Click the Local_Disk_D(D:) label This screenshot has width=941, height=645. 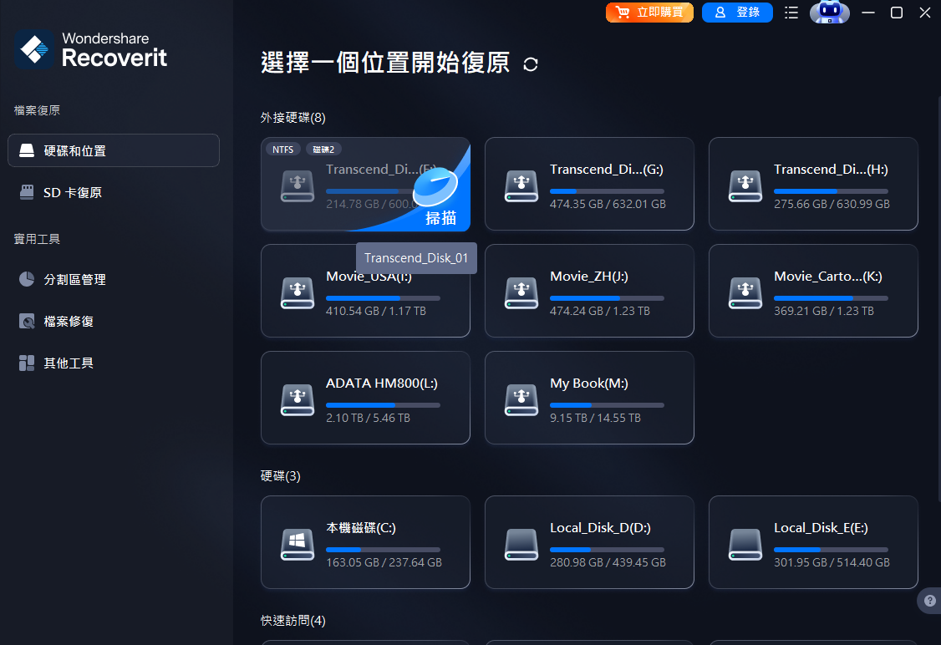pos(600,528)
